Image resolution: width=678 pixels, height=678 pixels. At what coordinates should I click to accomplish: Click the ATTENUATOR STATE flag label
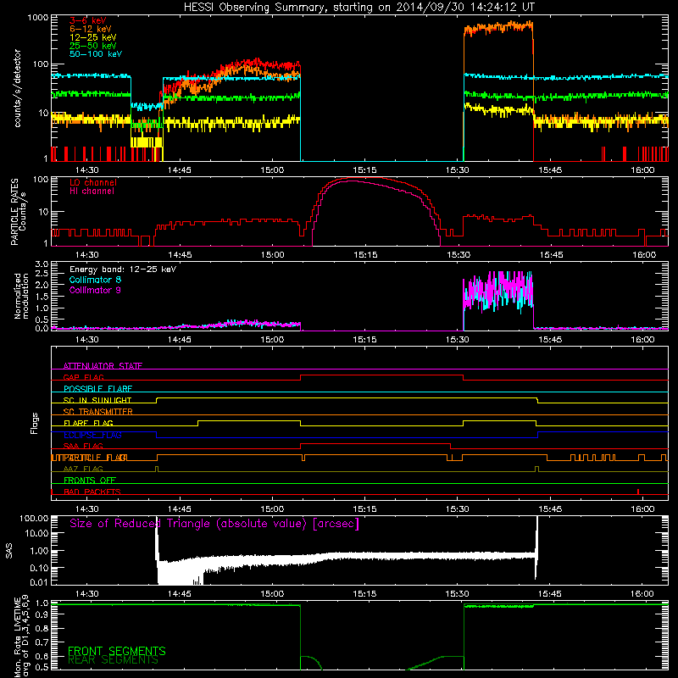[103, 366]
